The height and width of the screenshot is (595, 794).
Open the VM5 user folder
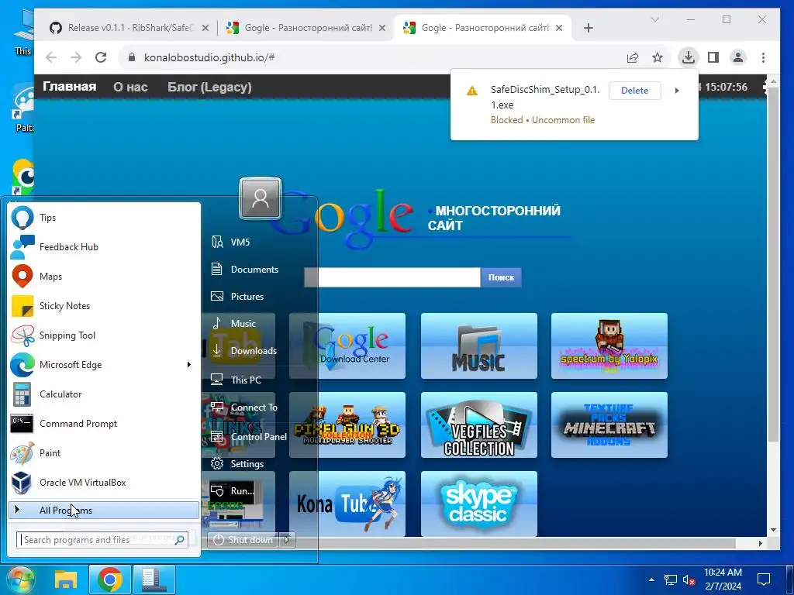[x=240, y=242]
